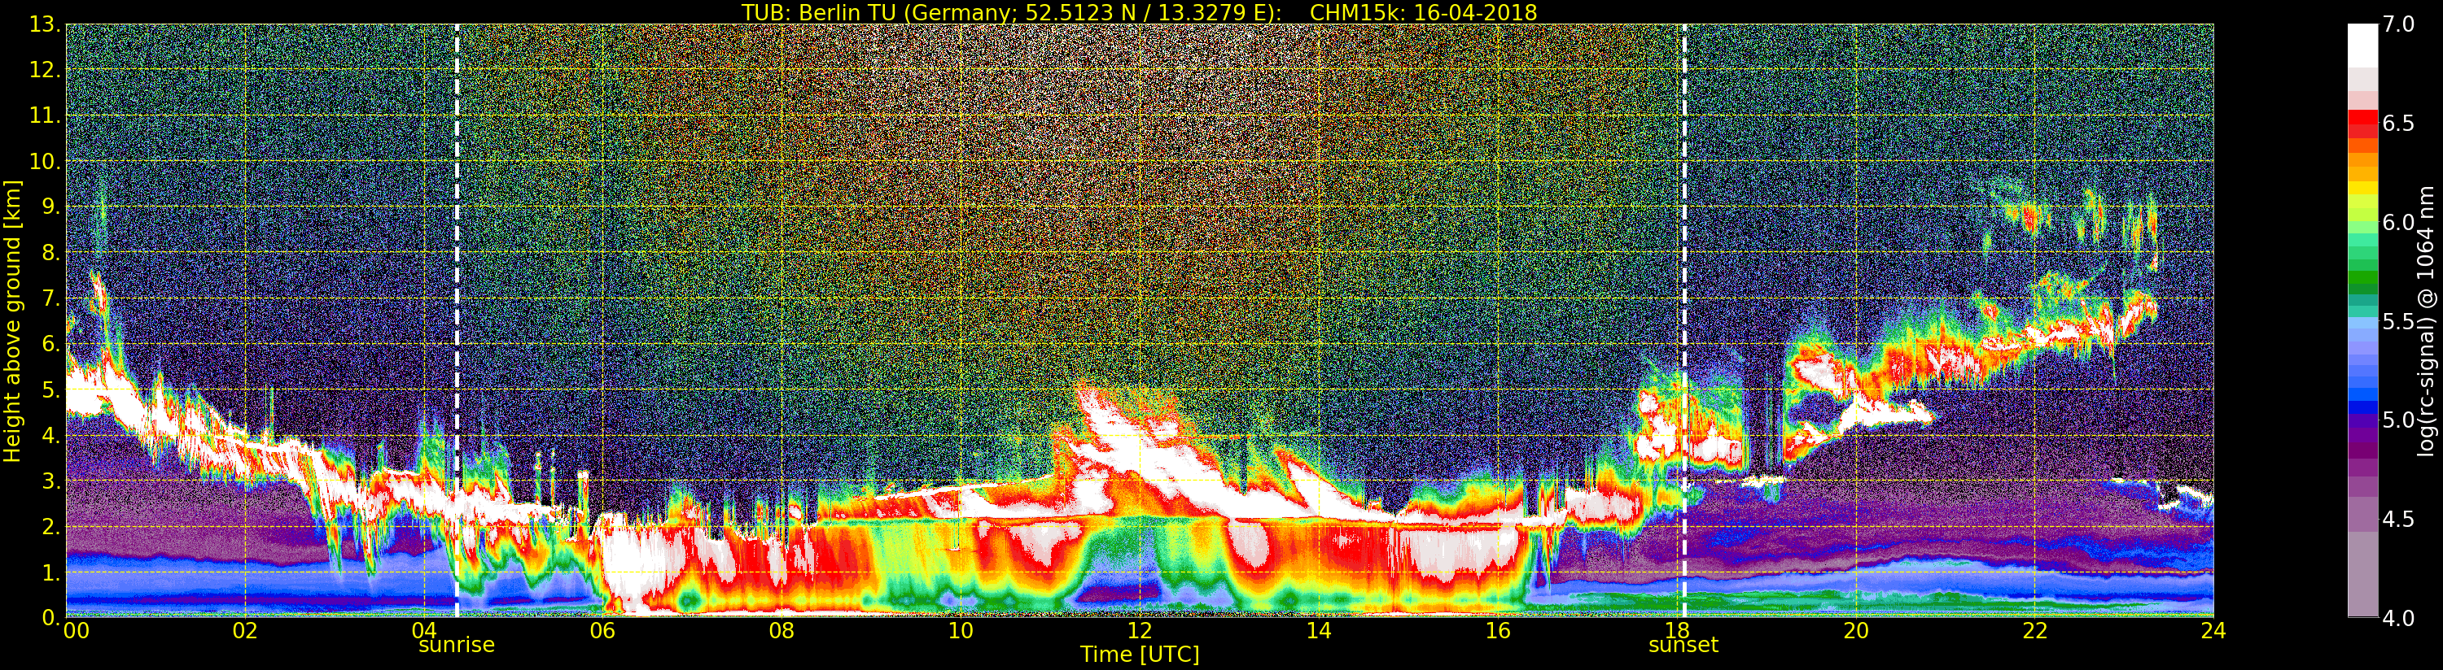The height and width of the screenshot is (670, 2443).
Task: Click the dashed white sunset line in the plot
Action: [x=1684, y=320]
